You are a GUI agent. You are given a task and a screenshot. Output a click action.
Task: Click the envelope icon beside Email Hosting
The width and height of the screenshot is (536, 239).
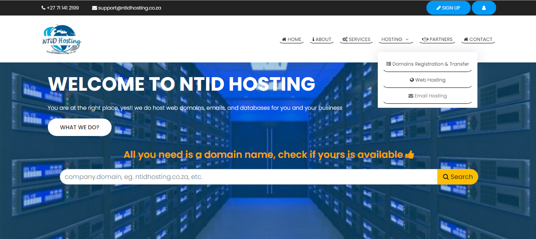pyautogui.click(x=411, y=96)
